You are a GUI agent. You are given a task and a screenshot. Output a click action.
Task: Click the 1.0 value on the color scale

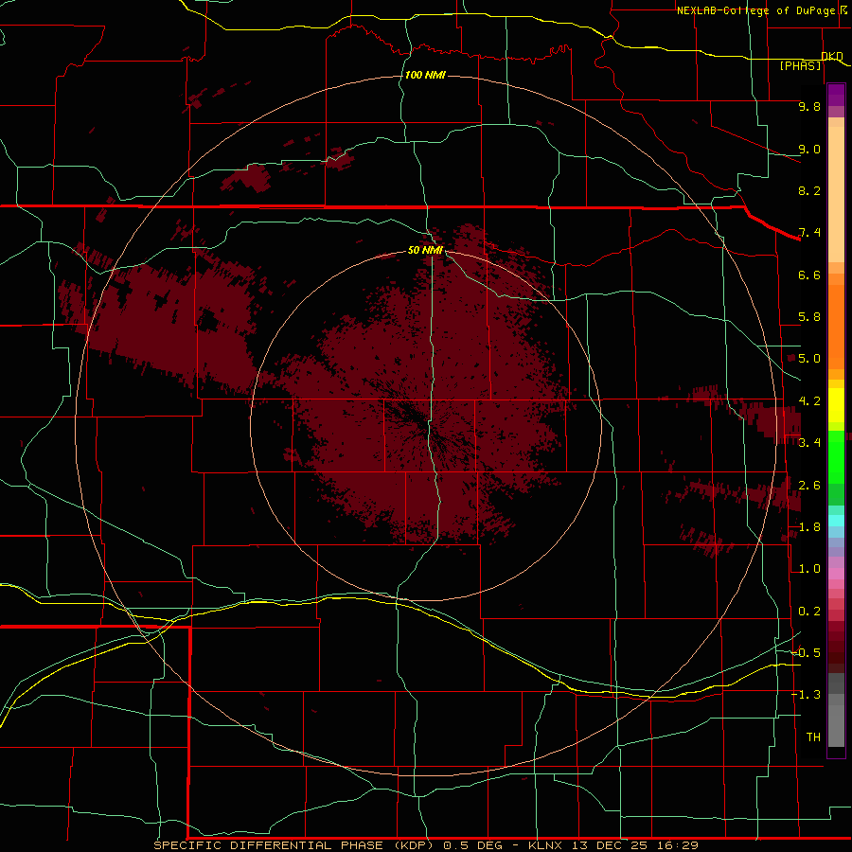click(809, 569)
